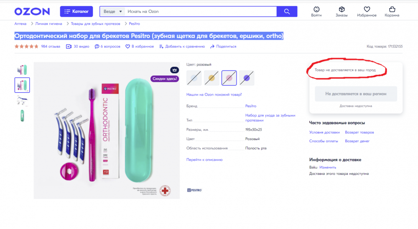Click Перейти к описанию link

click(204, 159)
